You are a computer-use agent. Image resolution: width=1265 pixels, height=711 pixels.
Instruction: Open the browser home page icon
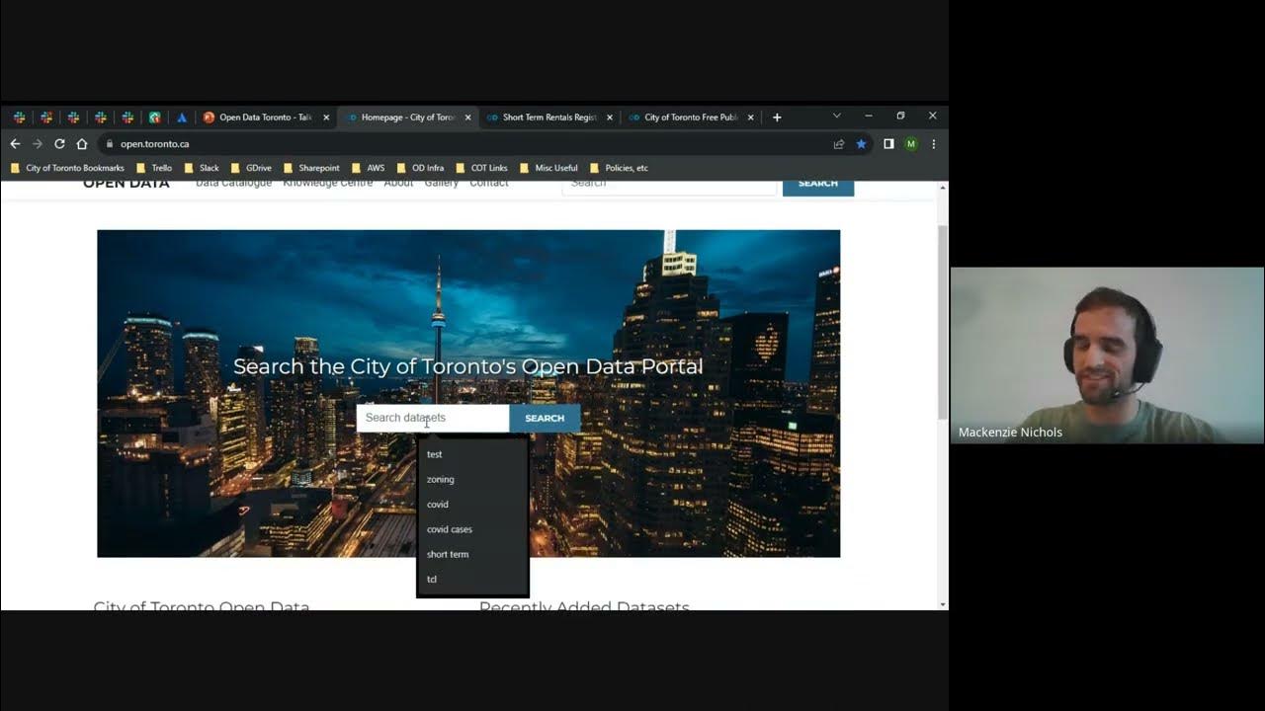pos(82,144)
